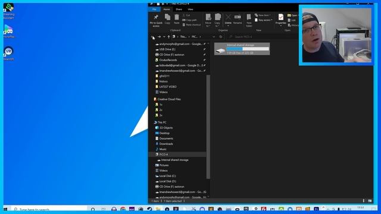Screen dimensions: 381x214
Task: Click the navigation pane scrollbar
Action: (208, 127)
